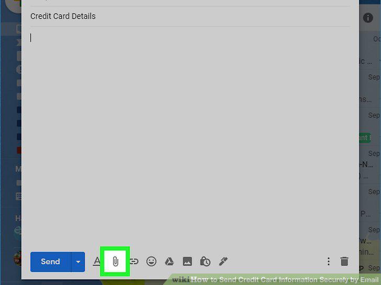Click the Credit Card Details subject field
Image resolution: width=381 pixels, height=285 pixels.
tap(190, 16)
